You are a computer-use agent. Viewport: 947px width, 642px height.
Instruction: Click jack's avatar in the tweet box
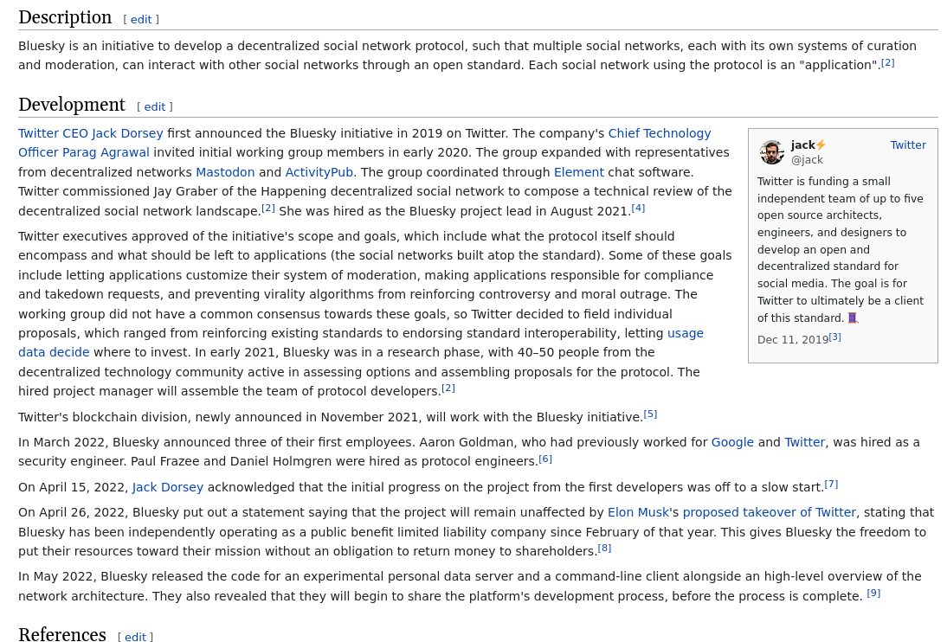[x=772, y=152]
